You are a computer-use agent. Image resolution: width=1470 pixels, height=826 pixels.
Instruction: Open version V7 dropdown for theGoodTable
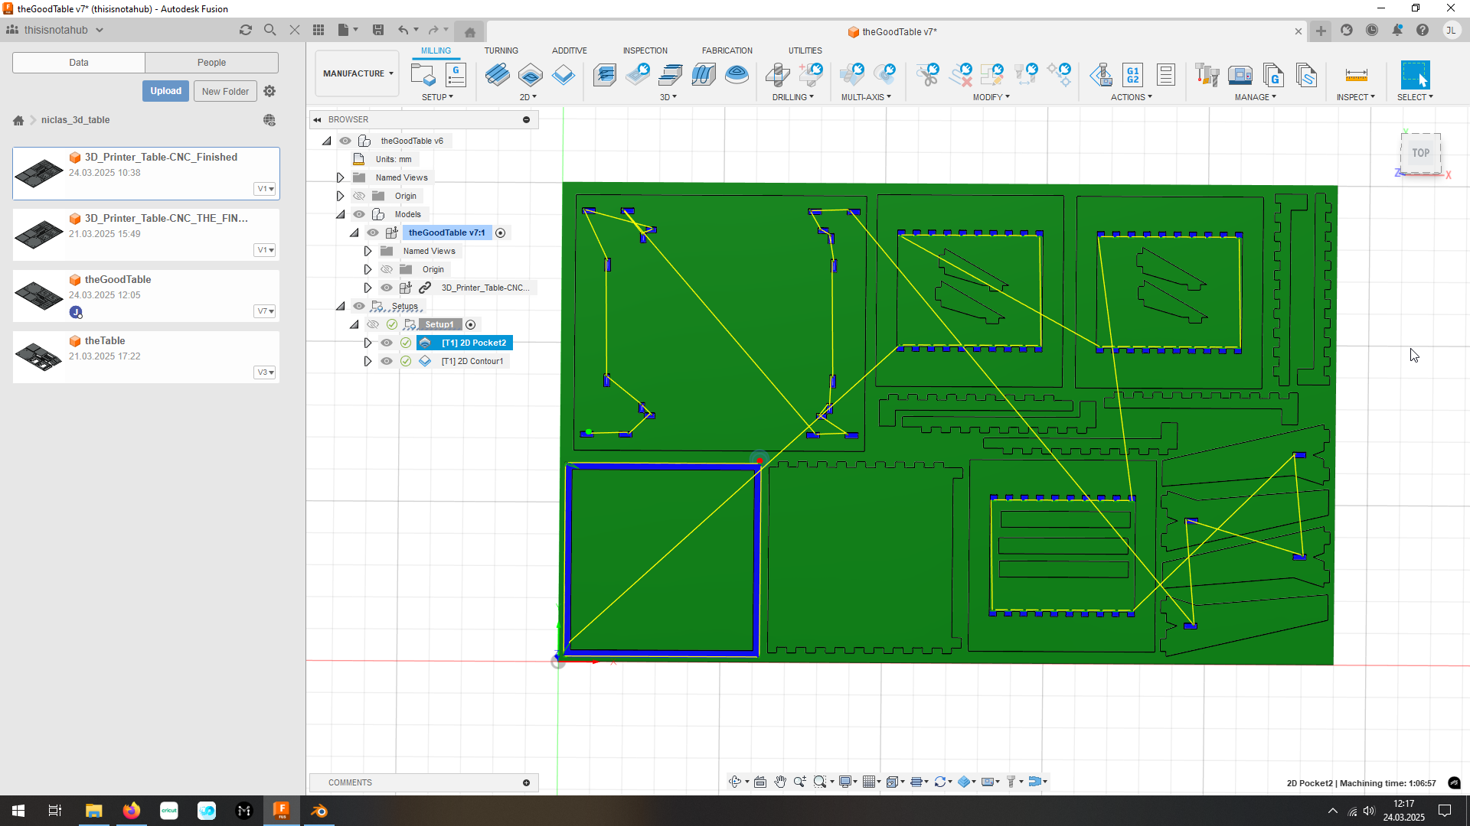265,311
